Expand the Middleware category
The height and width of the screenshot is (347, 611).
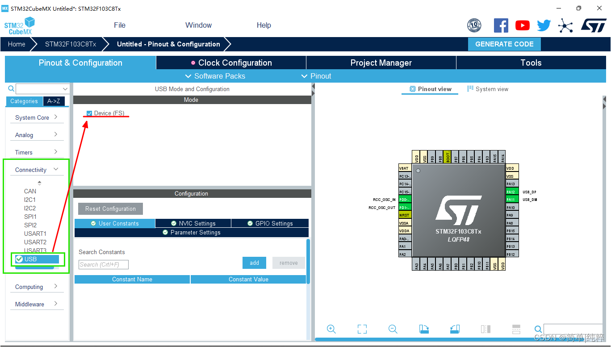pos(37,304)
